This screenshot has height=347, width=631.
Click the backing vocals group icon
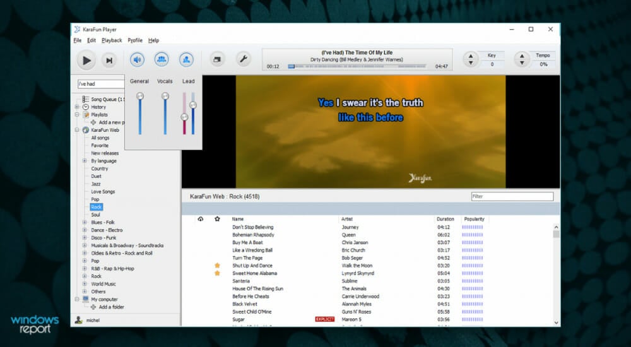[162, 59]
